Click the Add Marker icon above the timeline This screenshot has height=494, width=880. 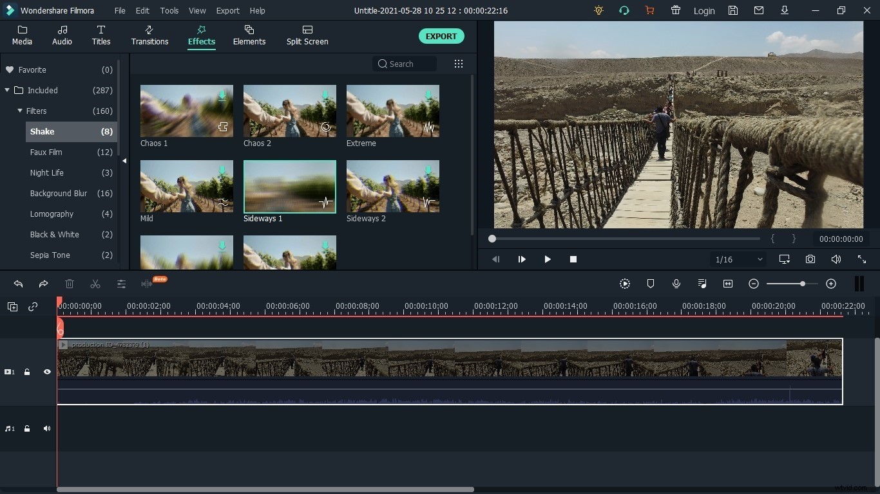(651, 284)
